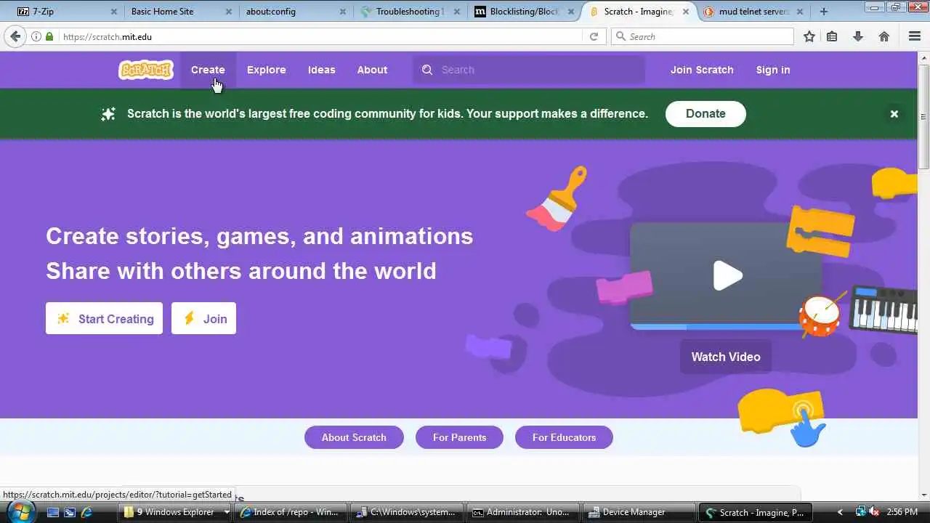Viewport: 930px width, 523px height.
Task: Click the 2:56 PM taskbar clock
Action: pos(902,512)
